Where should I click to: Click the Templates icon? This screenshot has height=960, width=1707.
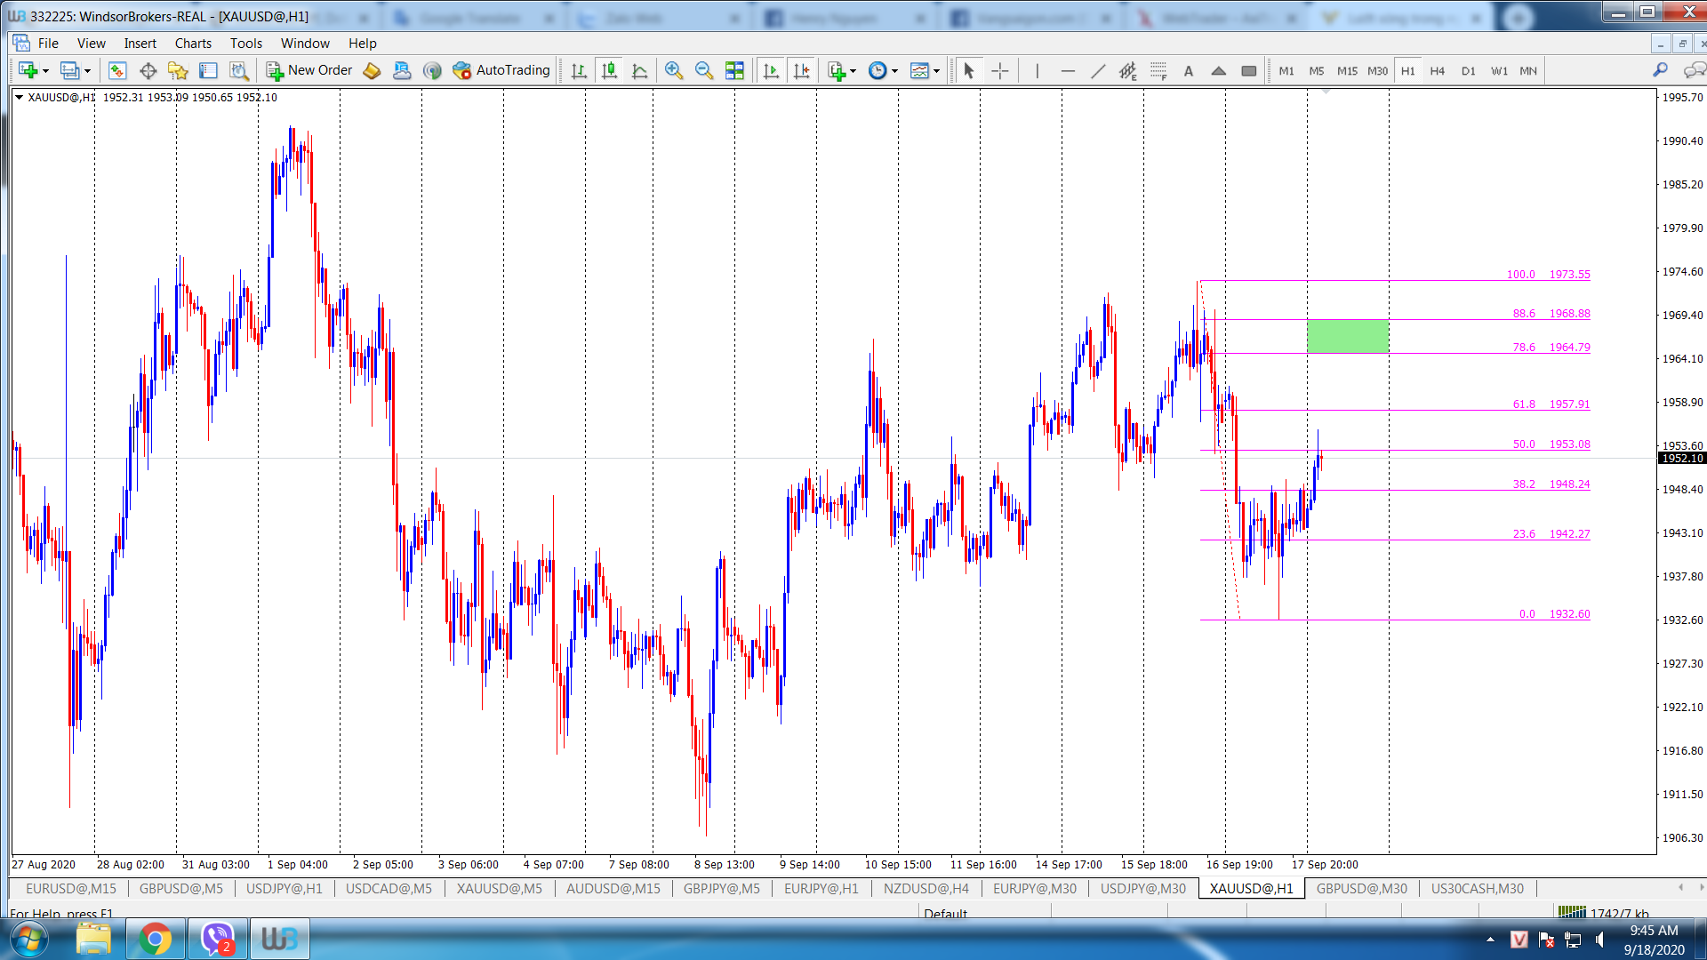coord(919,70)
